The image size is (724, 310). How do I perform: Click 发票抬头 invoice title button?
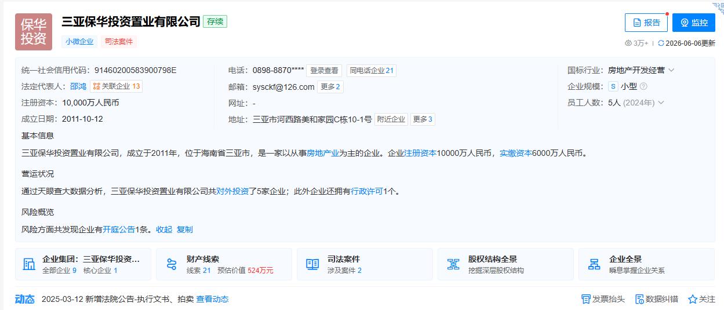tap(603, 299)
